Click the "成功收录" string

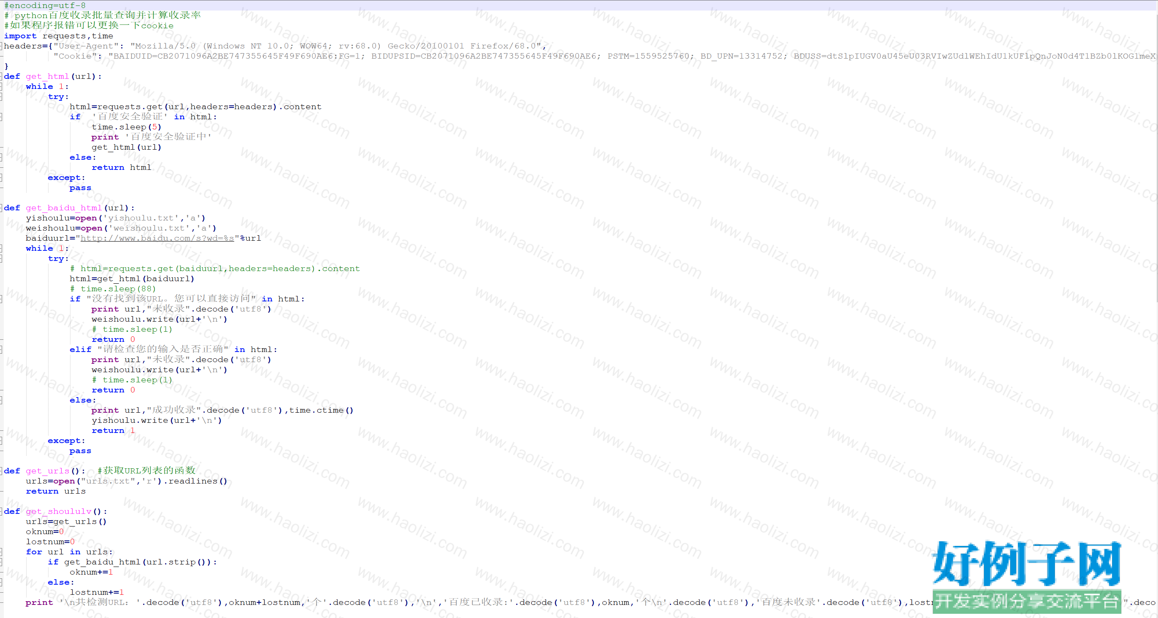pos(173,410)
